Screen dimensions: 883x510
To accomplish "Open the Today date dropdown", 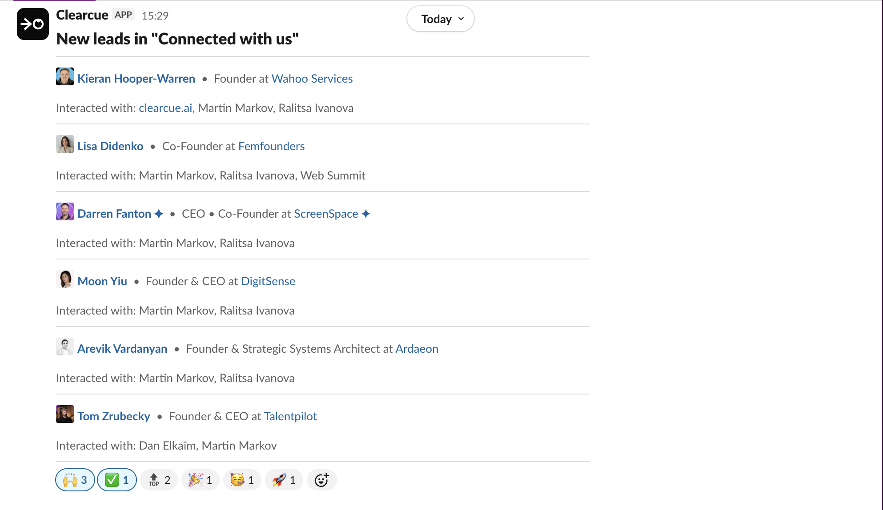I will (x=440, y=19).
